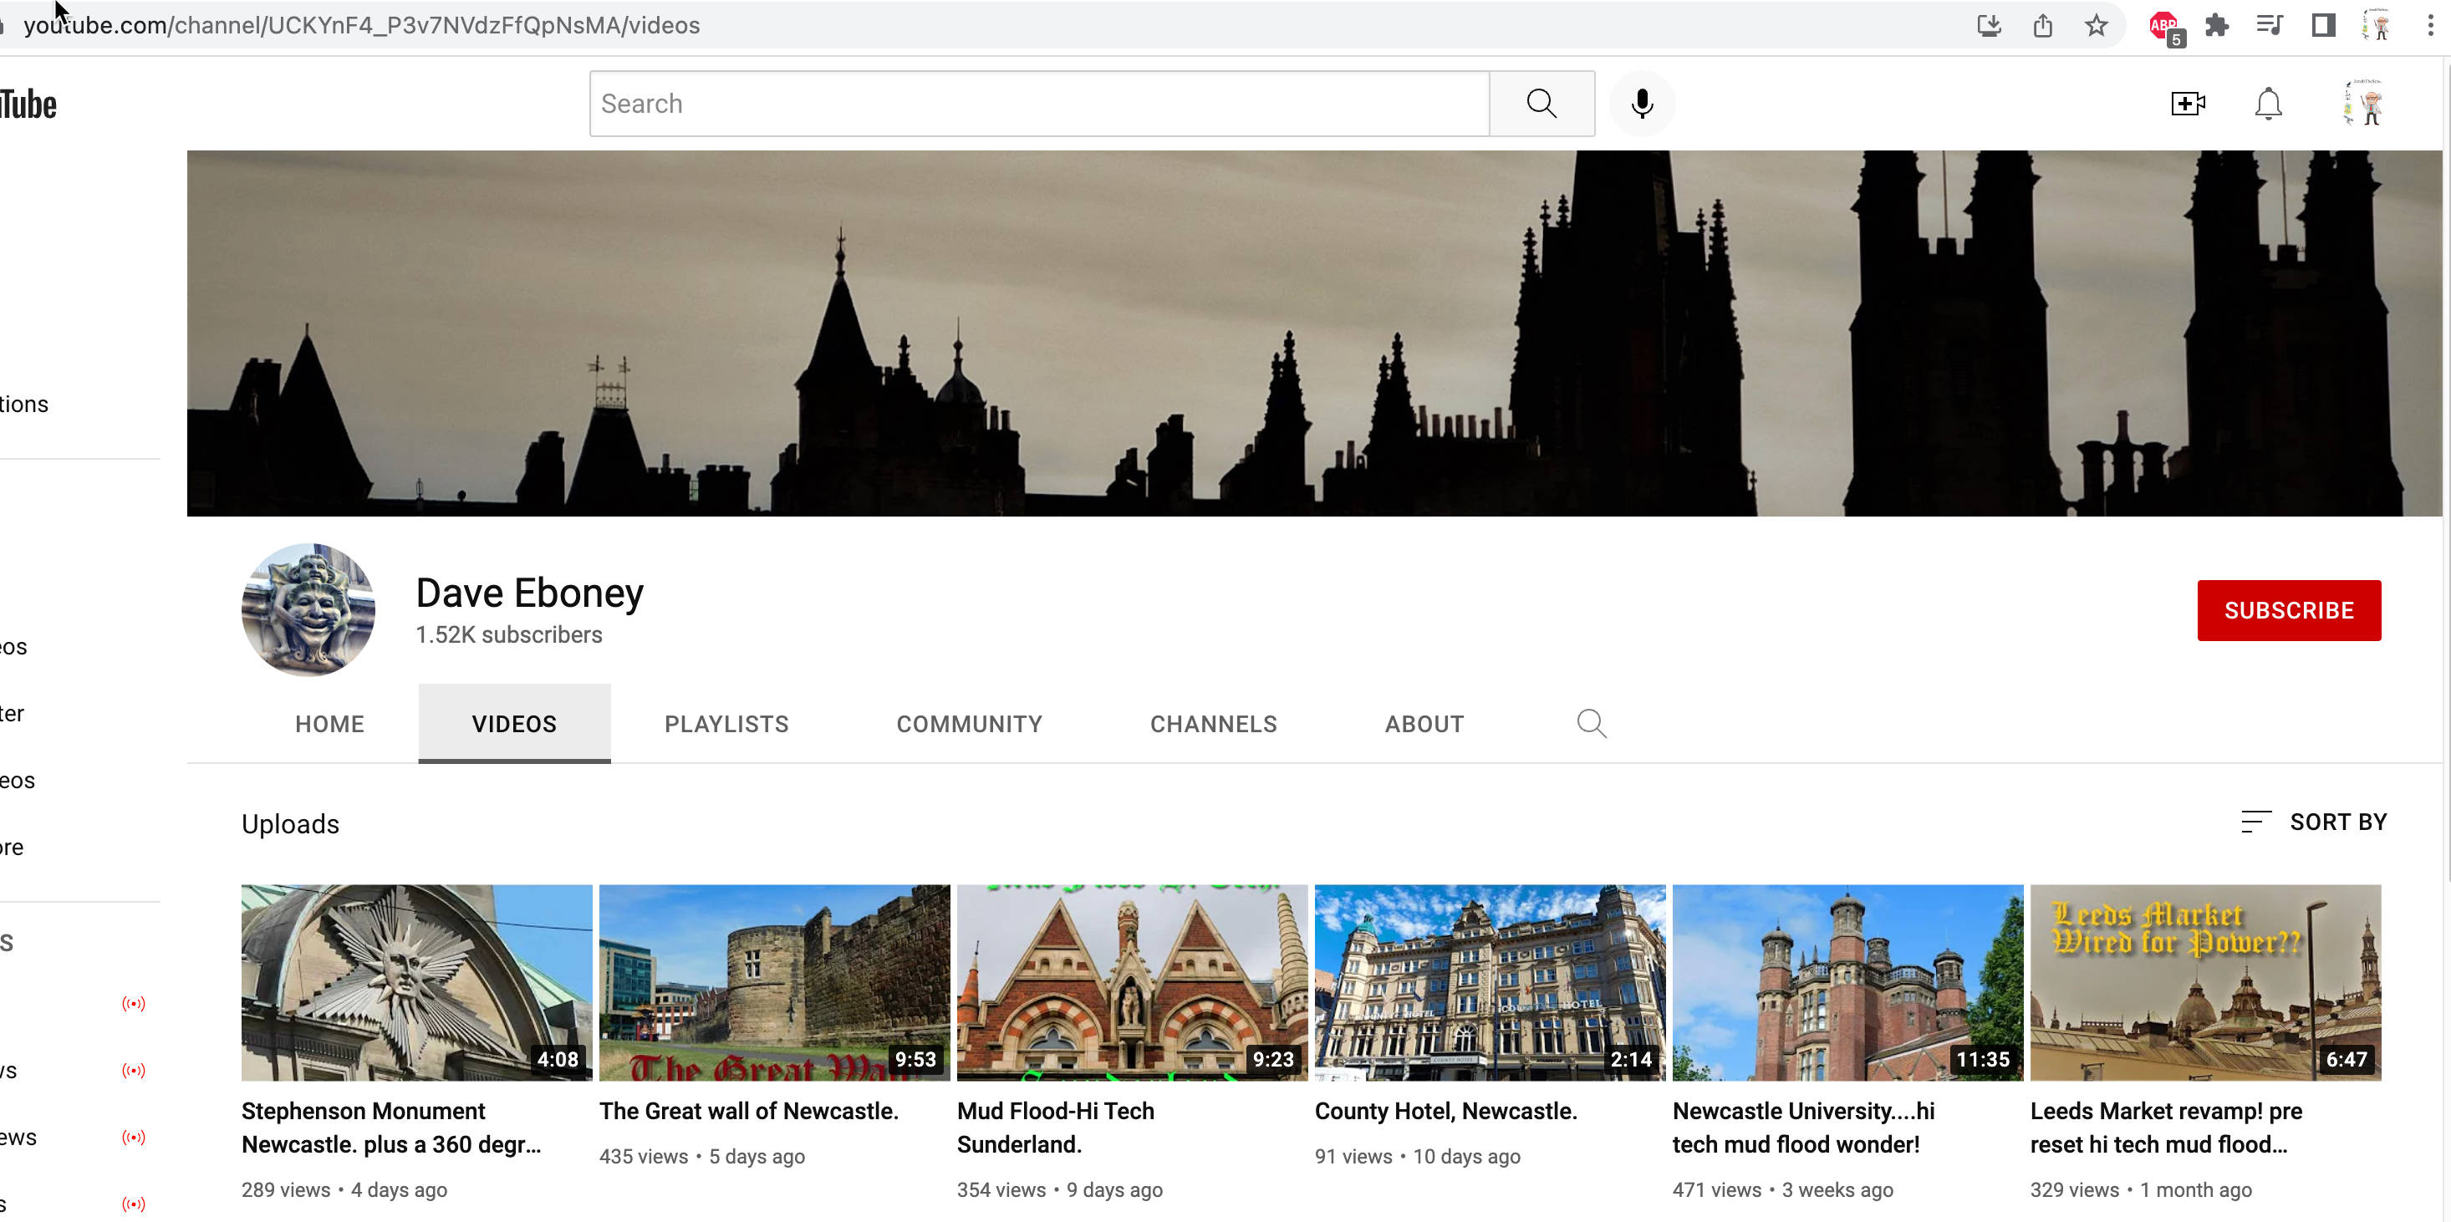The height and width of the screenshot is (1222, 2451).
Task: Open the Extensions puzzle icon
Action: click(2217, 26)
